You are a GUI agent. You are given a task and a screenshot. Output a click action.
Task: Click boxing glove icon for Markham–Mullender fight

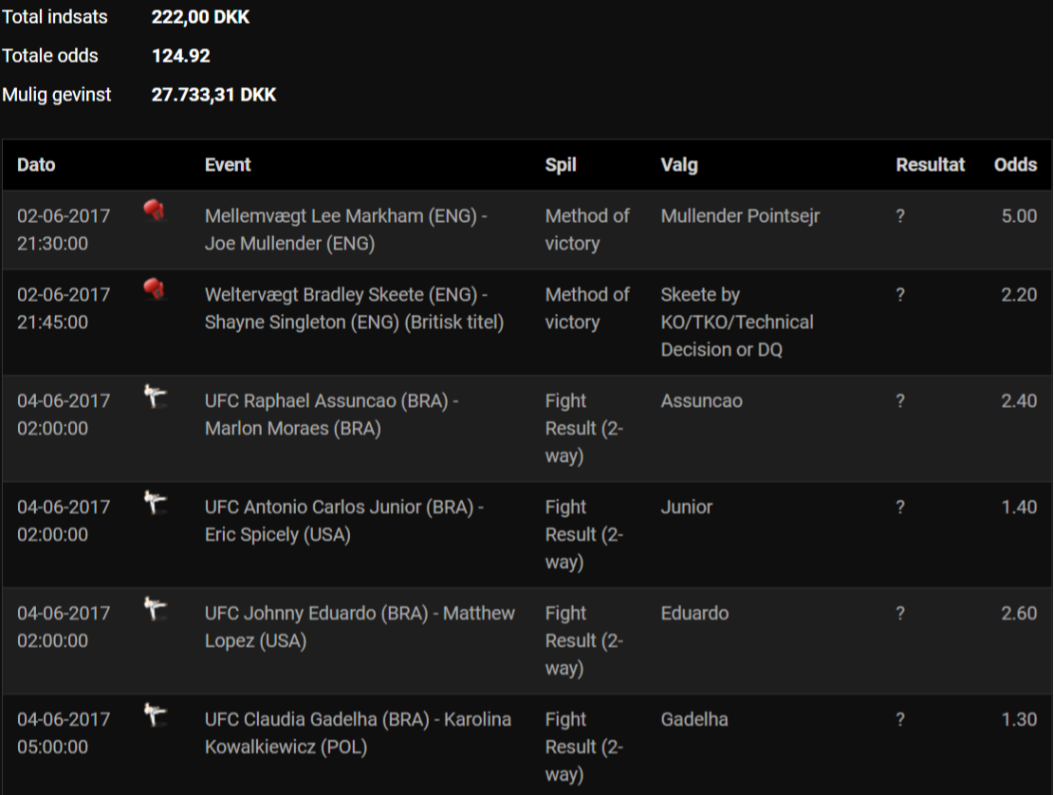(x=154, y=211)
